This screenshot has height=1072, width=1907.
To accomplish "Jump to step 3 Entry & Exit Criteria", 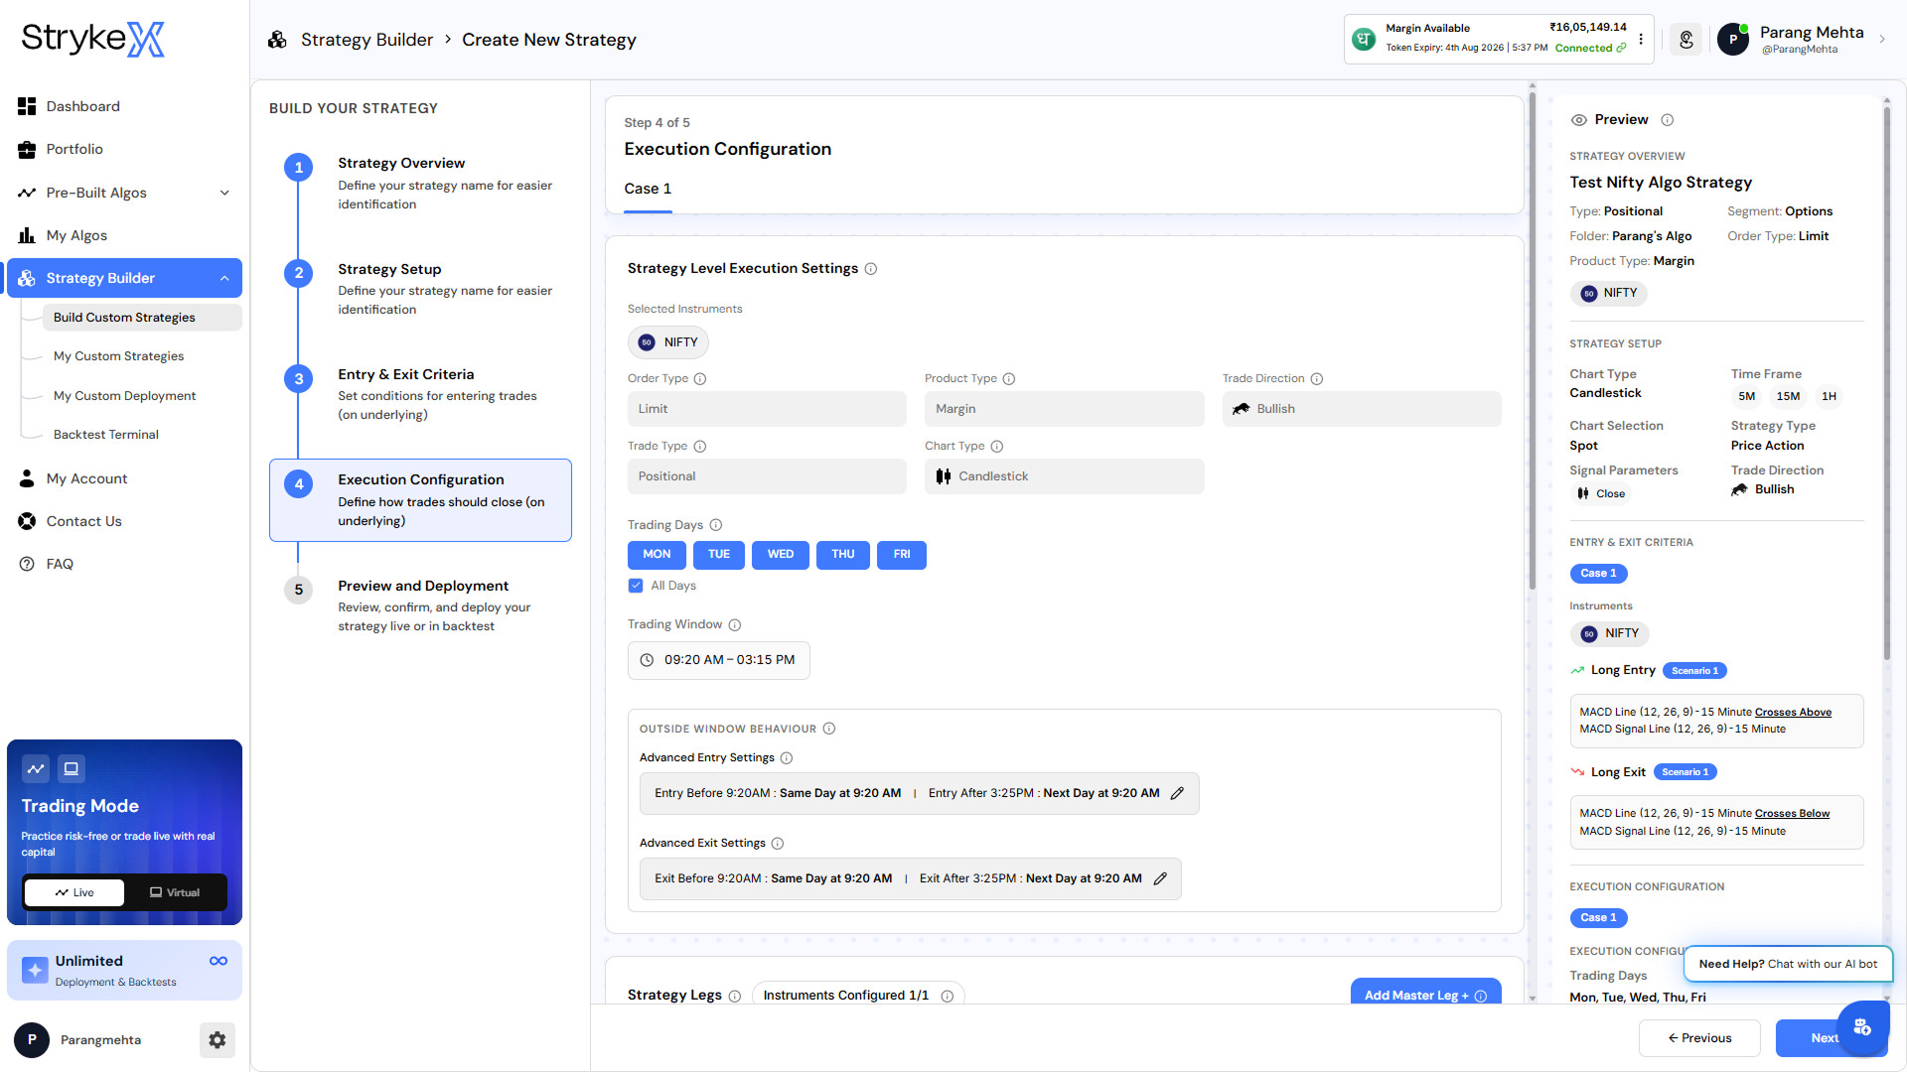I will (420, 394).
